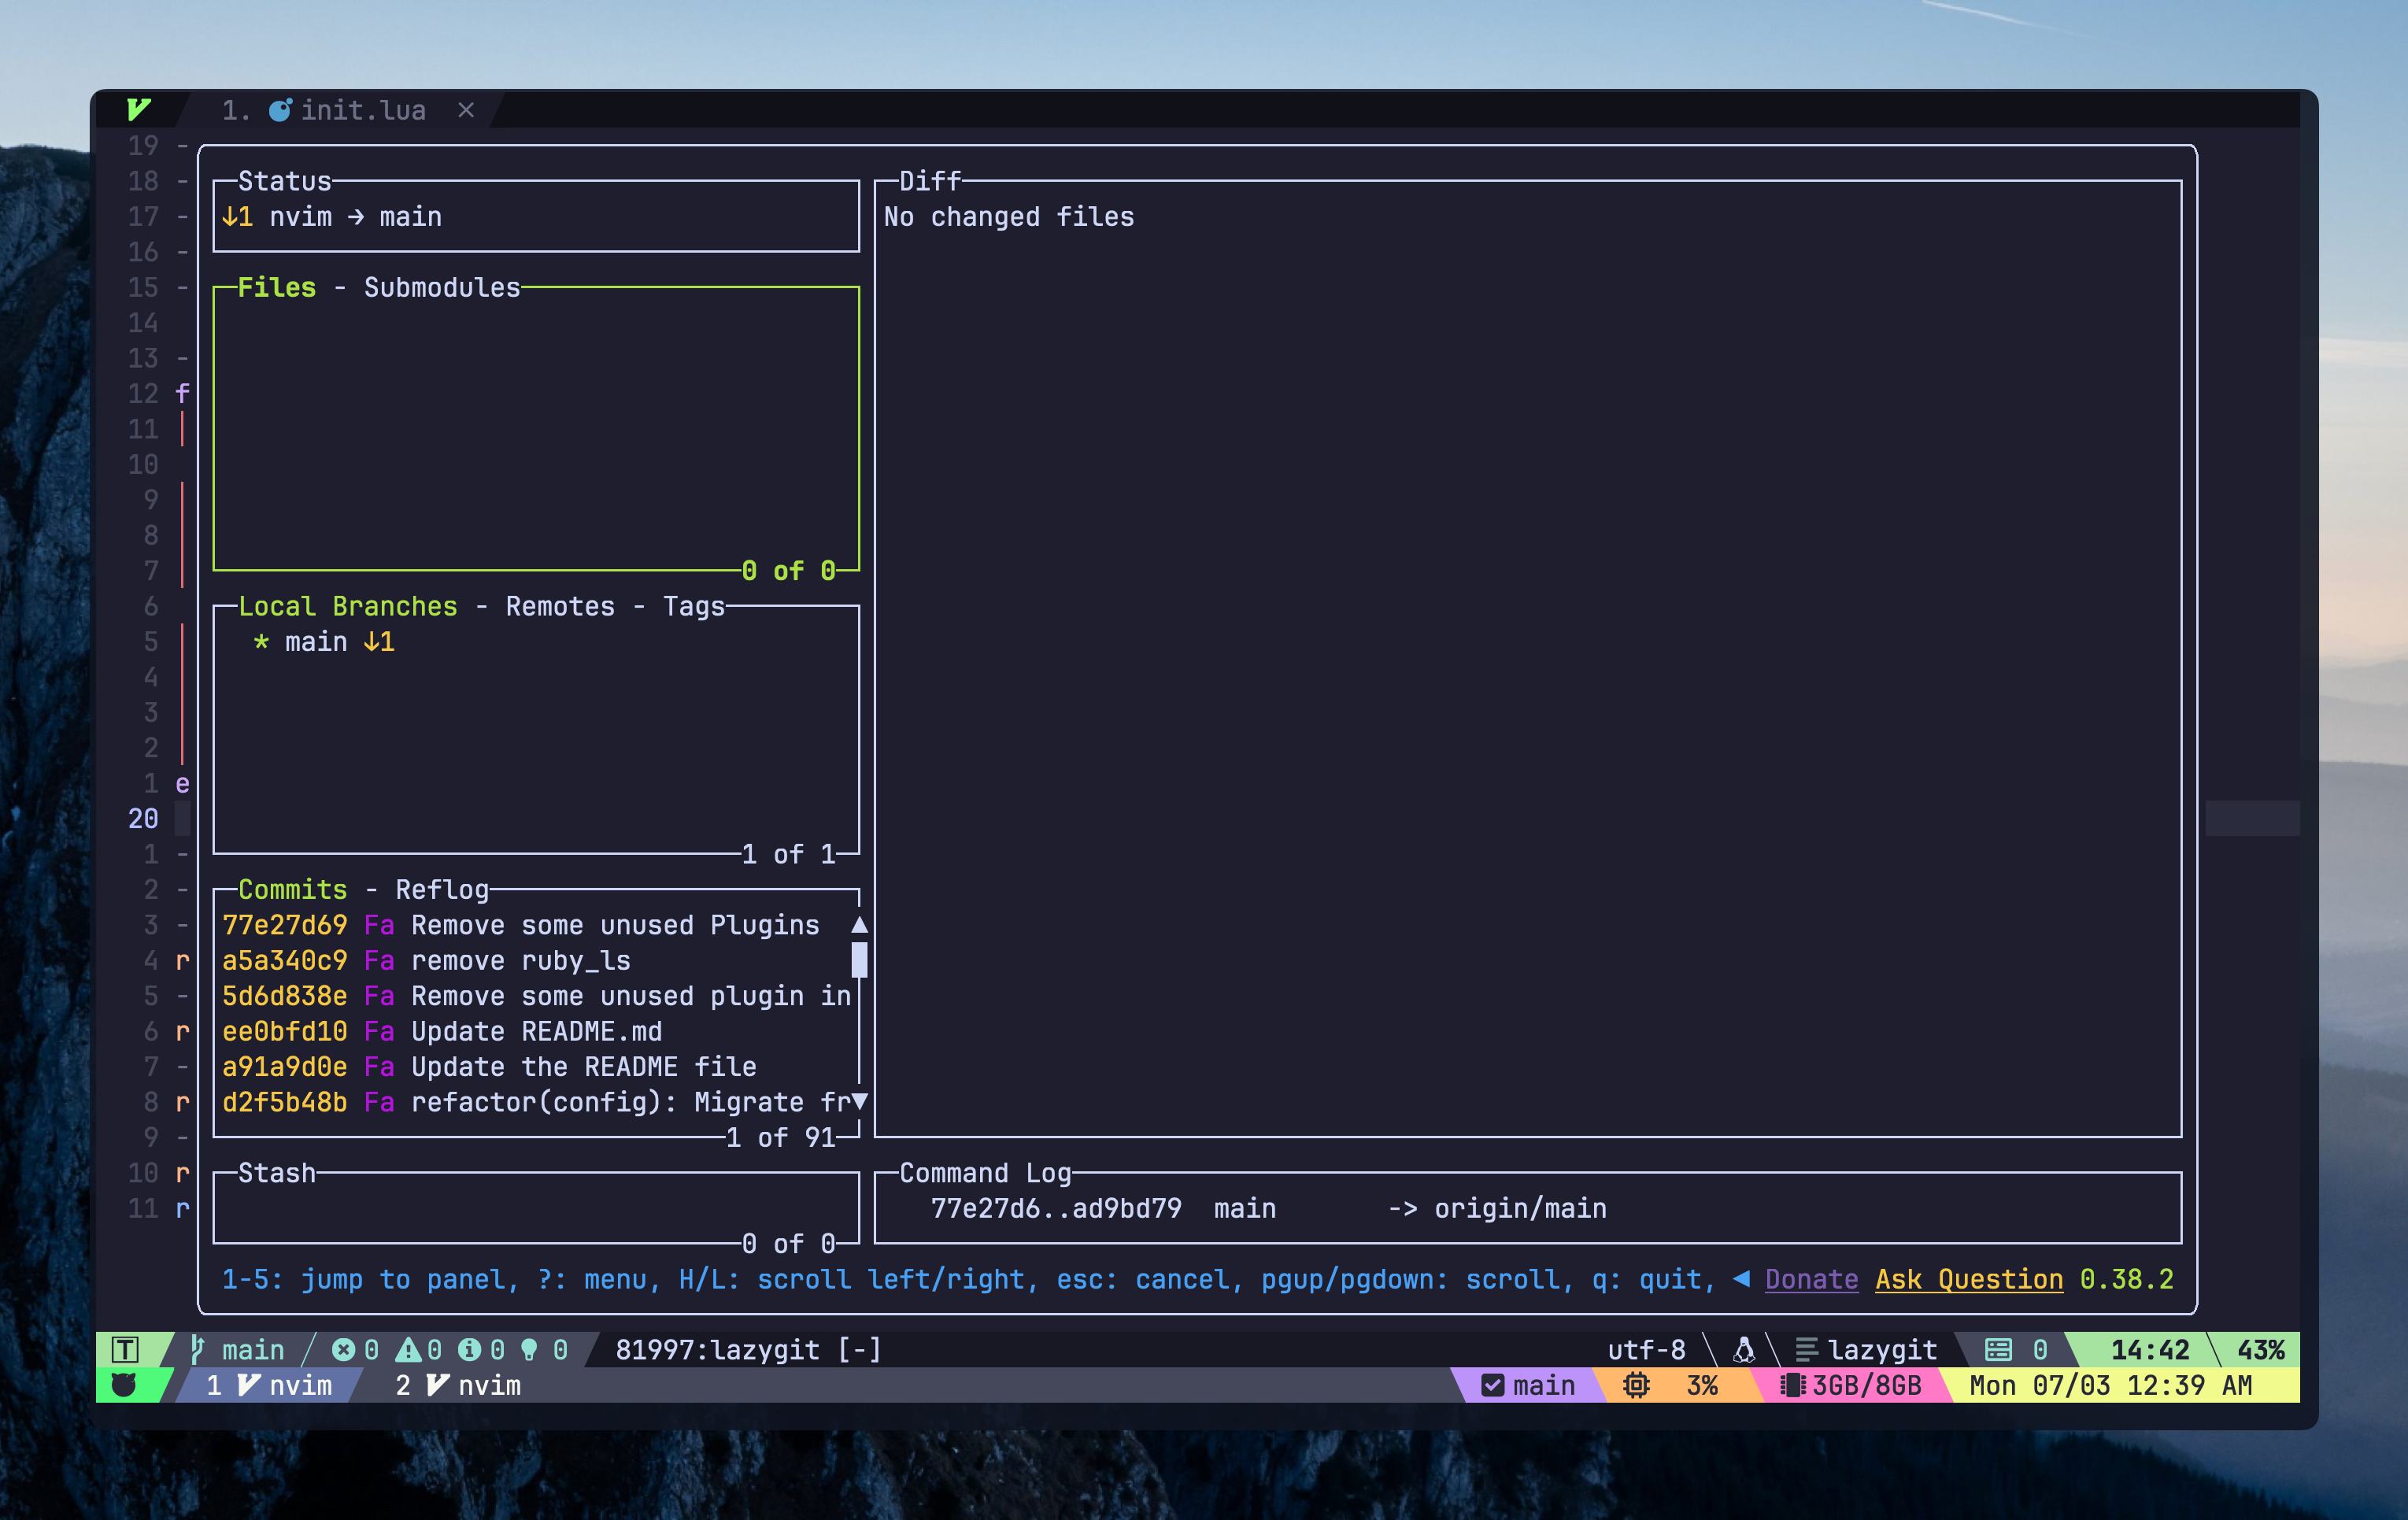Screen dimensions: 2408x1520
Task: Switch to the Reflog tab
Action: (442, 889)
